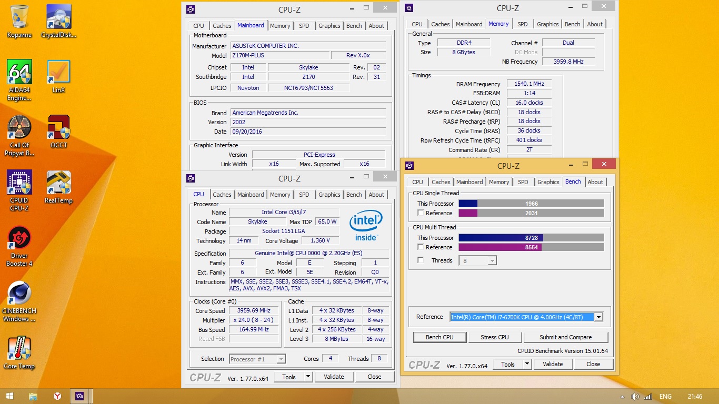This screenshot has width=719, height=404.
Task: Click the title bar icon of the Memory CPU-Z window
Action: click(409, 8)
